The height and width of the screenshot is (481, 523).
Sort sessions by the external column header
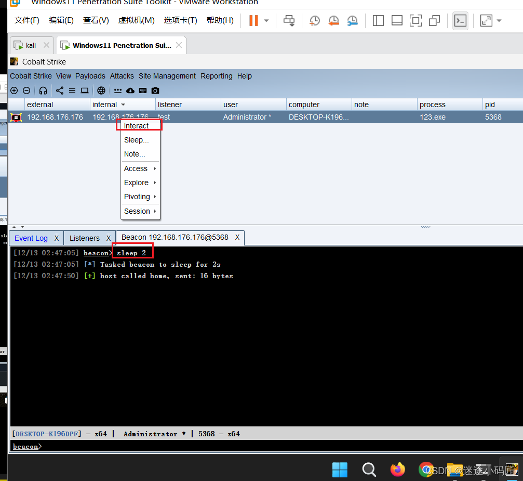57,105
